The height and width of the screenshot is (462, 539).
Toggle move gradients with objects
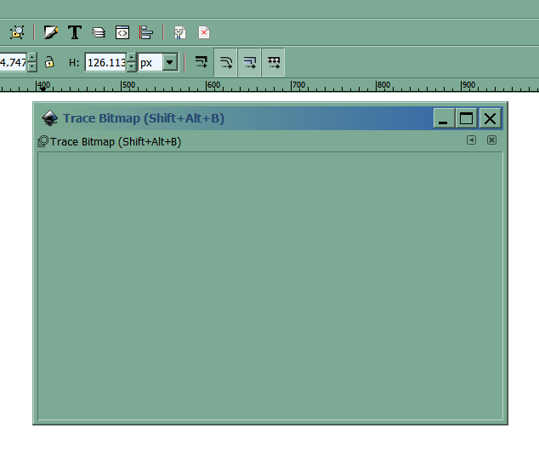tap(249, 62)
